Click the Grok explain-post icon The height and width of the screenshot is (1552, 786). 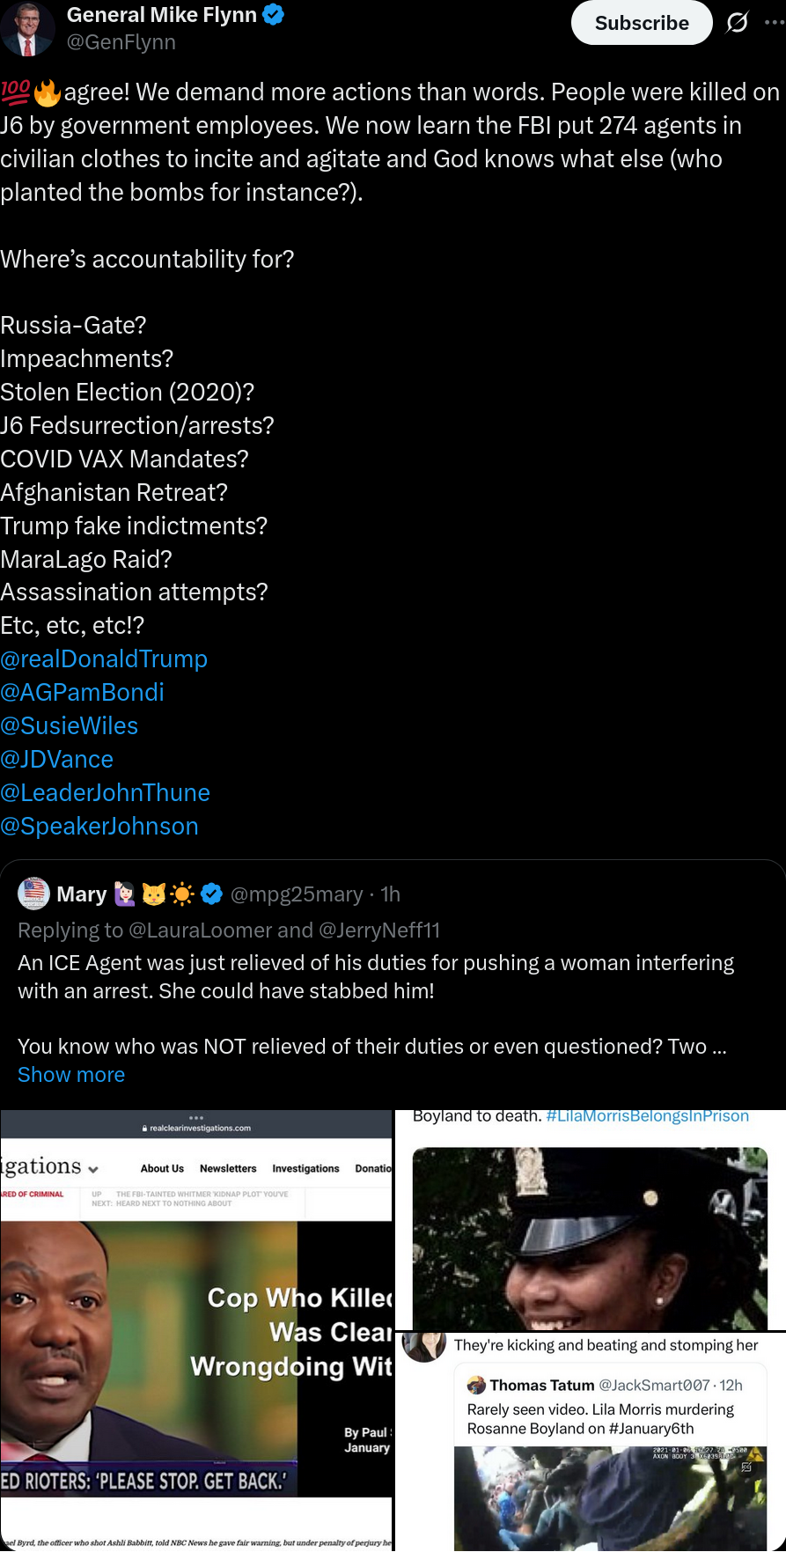click(x=737, y=23)
